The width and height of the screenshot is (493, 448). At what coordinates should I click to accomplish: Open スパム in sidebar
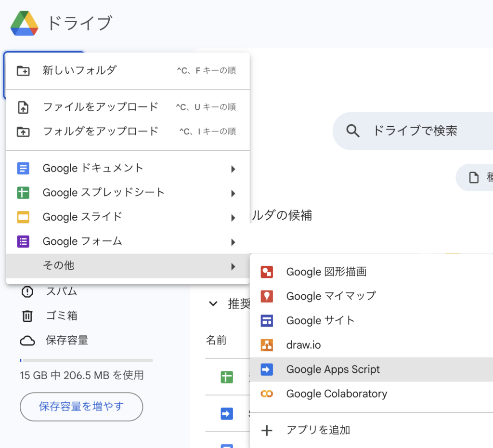(62, 291)
